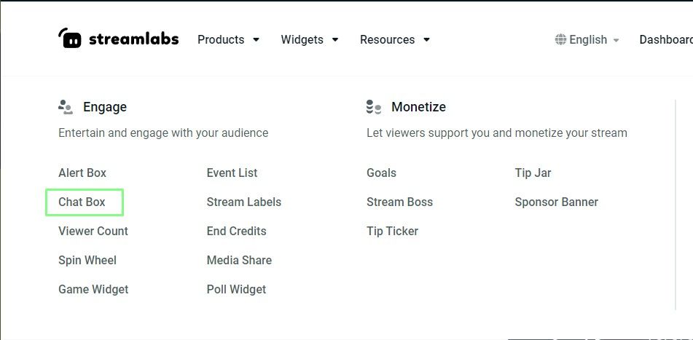This screenshot has height=340, width=693.
Task: Open Stream Labels widget page
Action: pyautogui.click(x=243, y=202)
